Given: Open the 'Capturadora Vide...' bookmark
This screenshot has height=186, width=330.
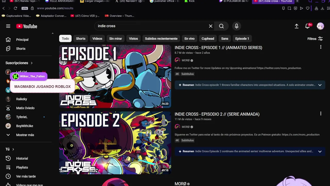Looking at the screenshot, I should tap(16, 16).
